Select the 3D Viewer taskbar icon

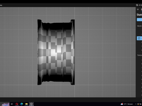click(31, 104)
